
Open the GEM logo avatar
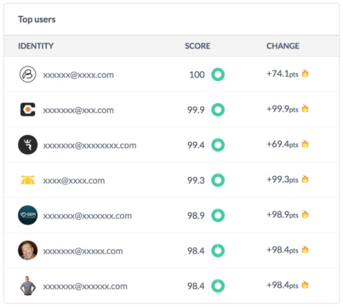pyautogui.click(x=27, y=215)
